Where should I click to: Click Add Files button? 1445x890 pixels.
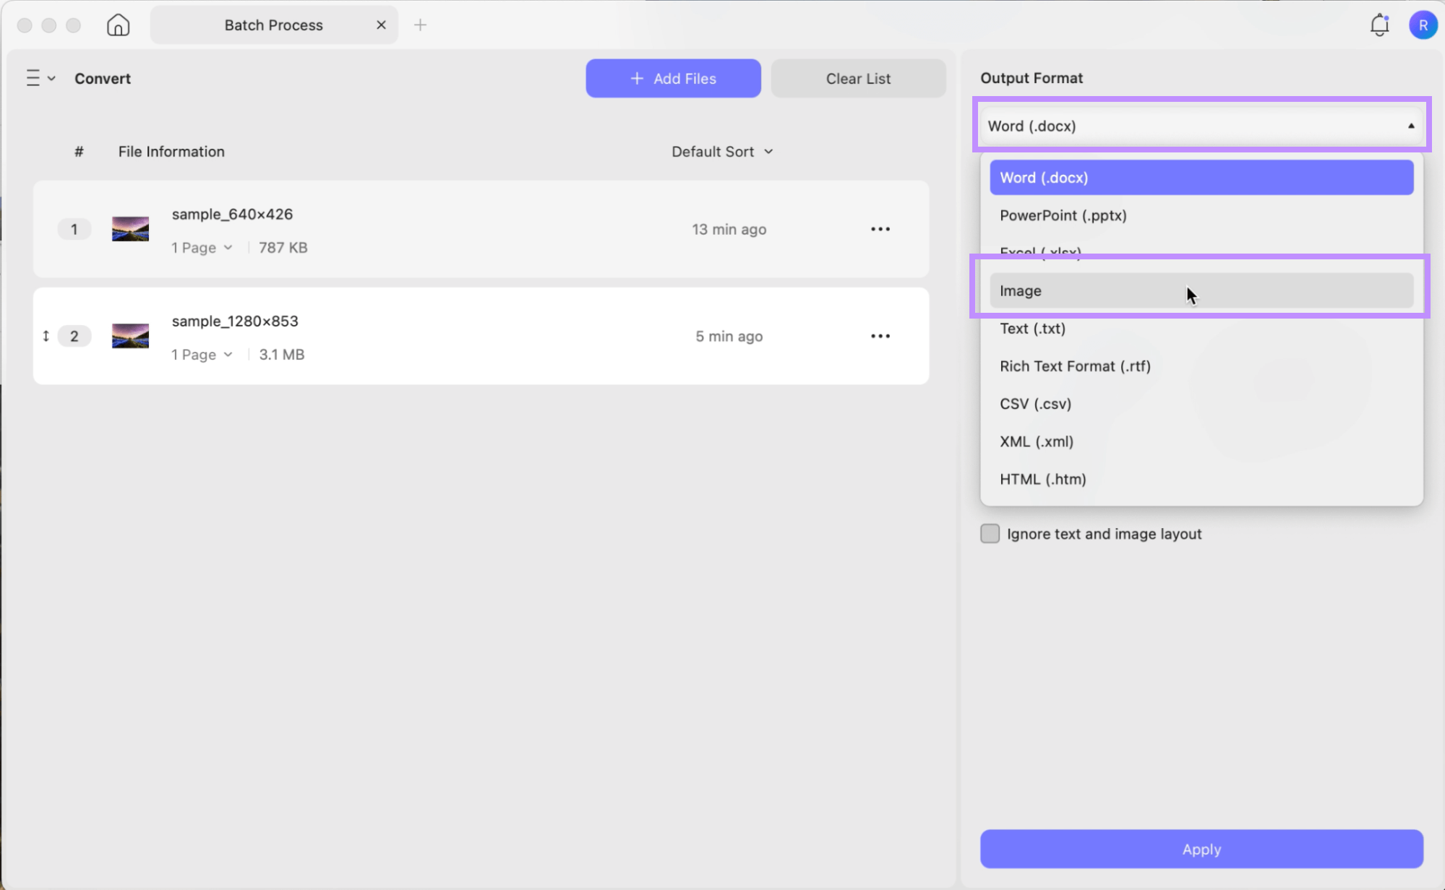point(673,78)
